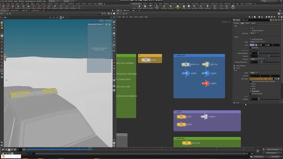Toggle the Visible checkbox in Area section

click(250, 89)
